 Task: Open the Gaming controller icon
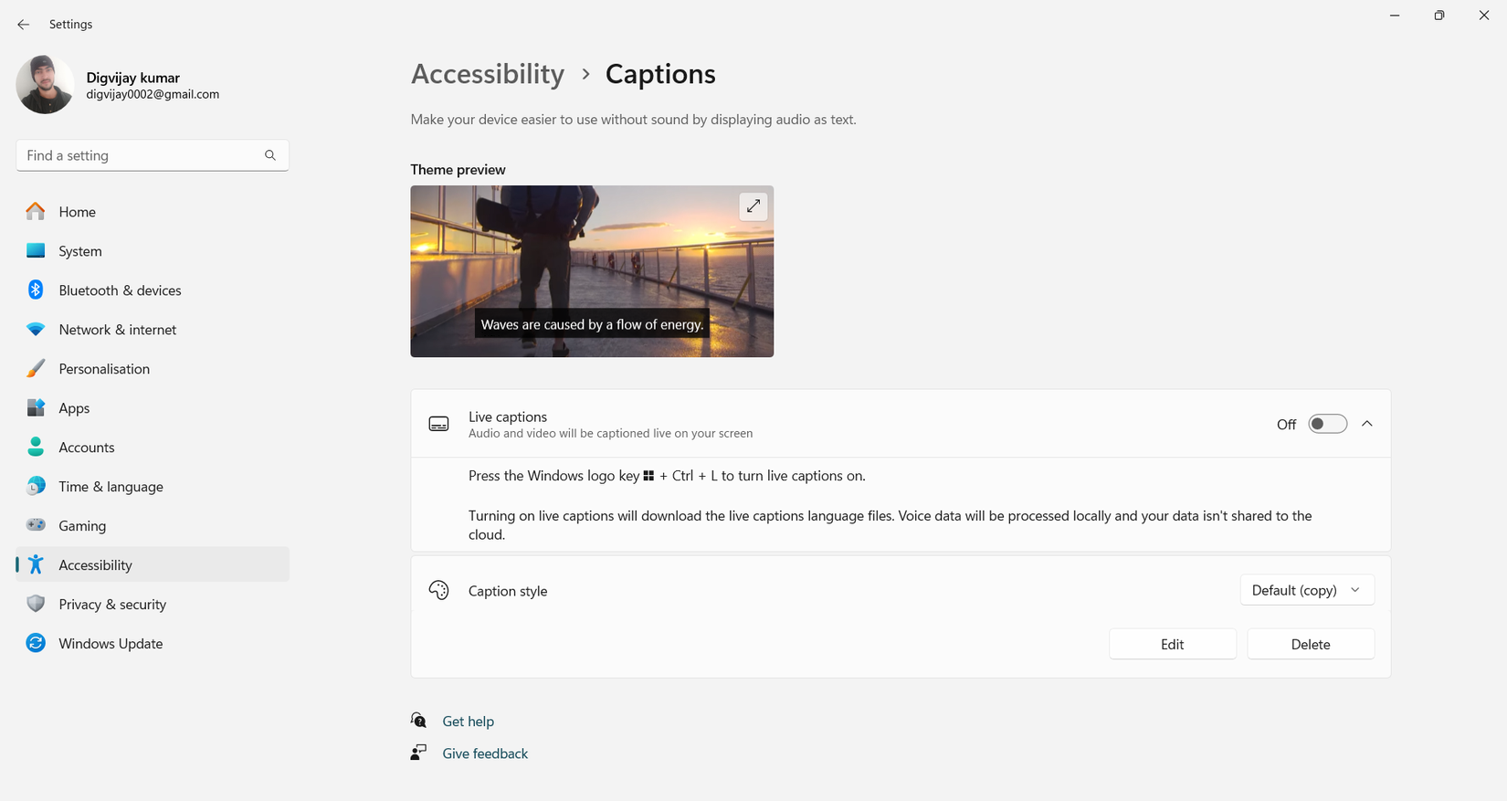pos(36,526)
